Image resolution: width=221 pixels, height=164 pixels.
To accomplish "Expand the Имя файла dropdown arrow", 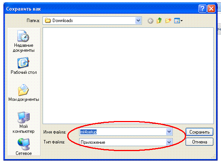I will click(x=169, y=132).
